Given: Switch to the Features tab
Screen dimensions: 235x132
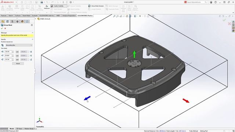Looking at the screenshot, I should pyautogui.click(x=4, y=15).
